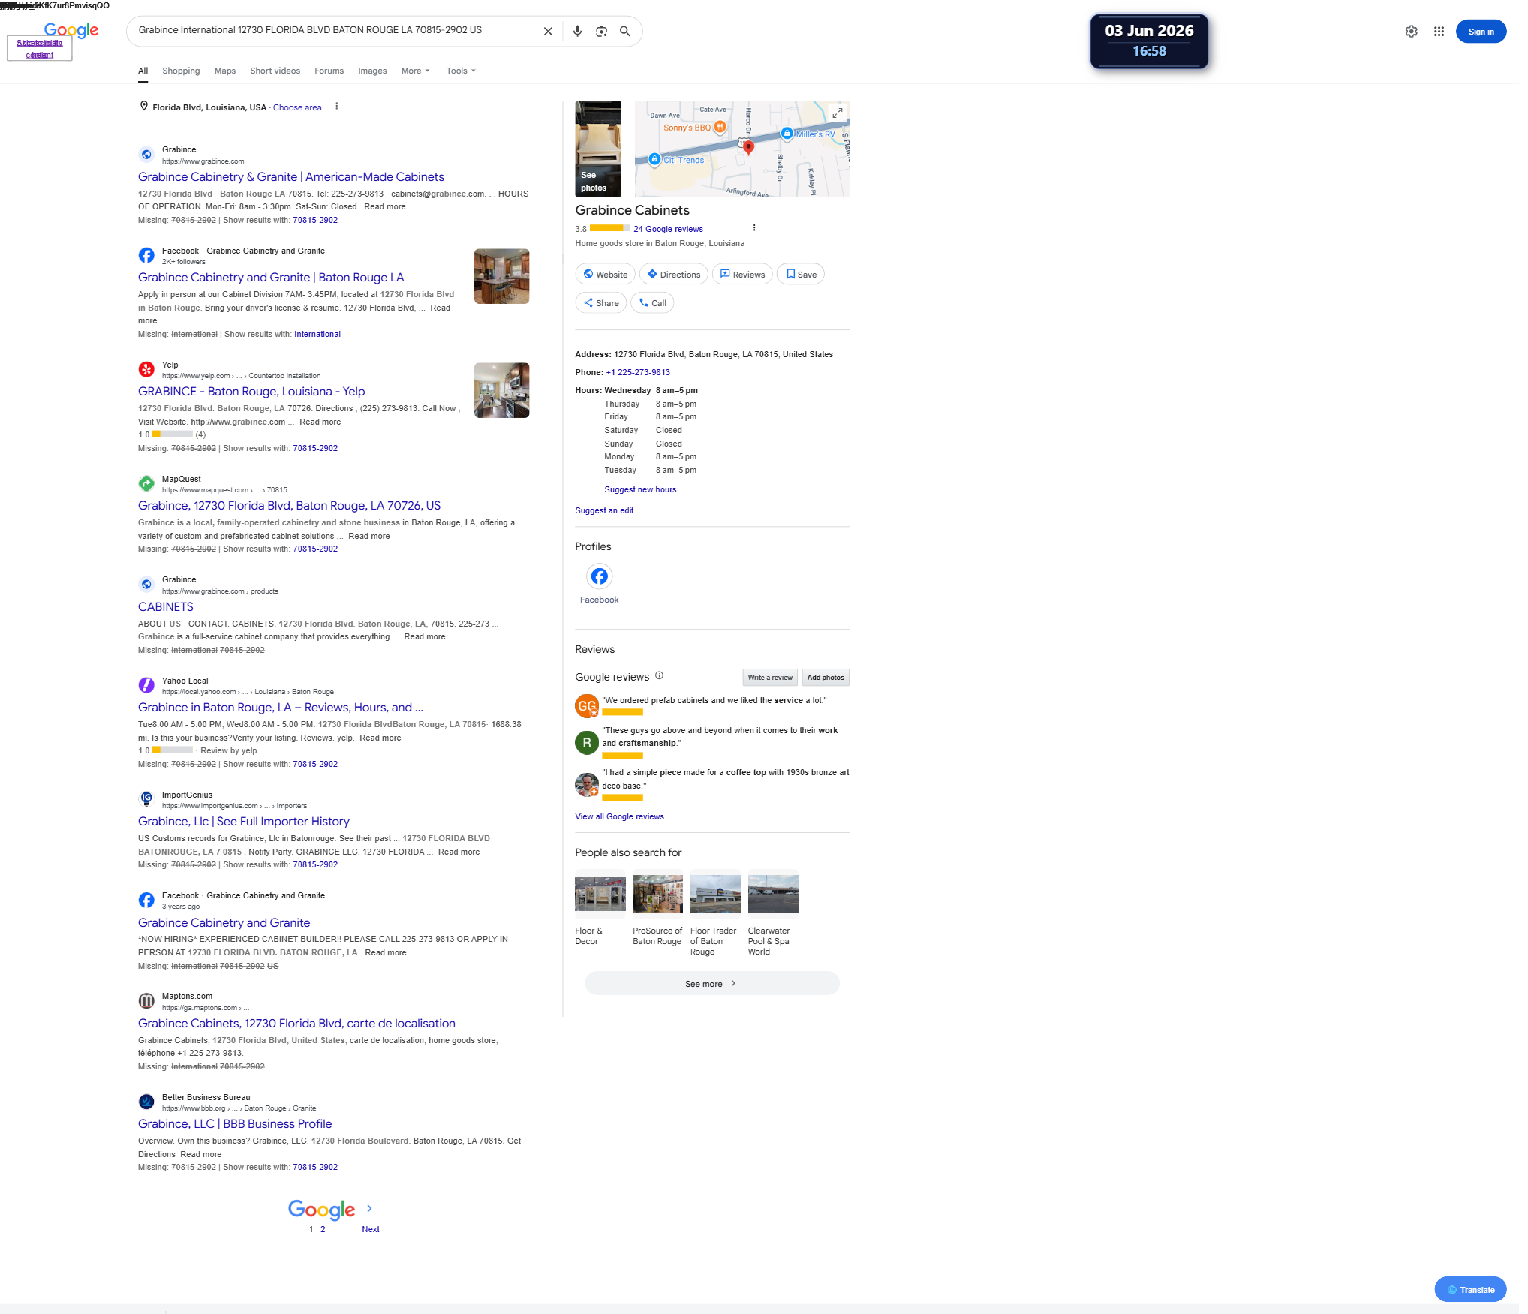Open the Tools dropdown
The image size is (1528, 1314).
tap(461, 71)
